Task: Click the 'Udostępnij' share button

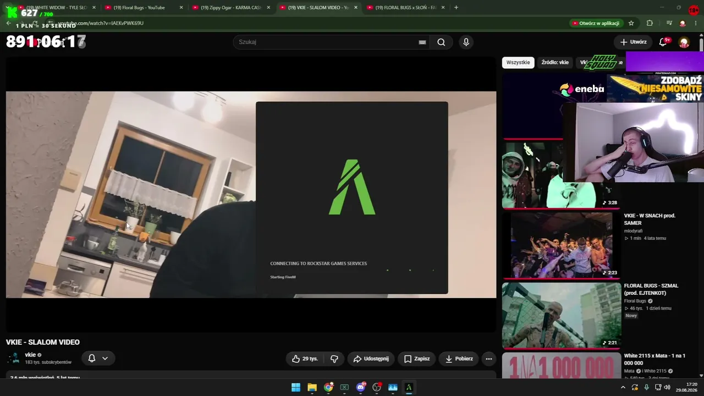Action: pyautogui.click(x=371, y=359)
